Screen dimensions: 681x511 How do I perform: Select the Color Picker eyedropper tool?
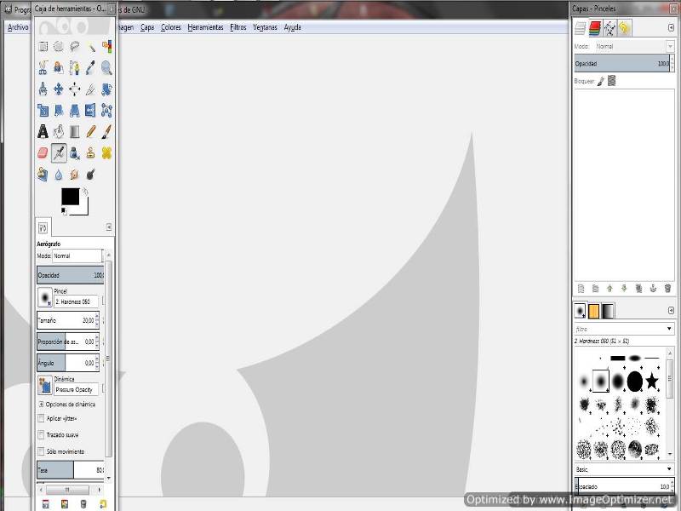click(x=91, y=68)
